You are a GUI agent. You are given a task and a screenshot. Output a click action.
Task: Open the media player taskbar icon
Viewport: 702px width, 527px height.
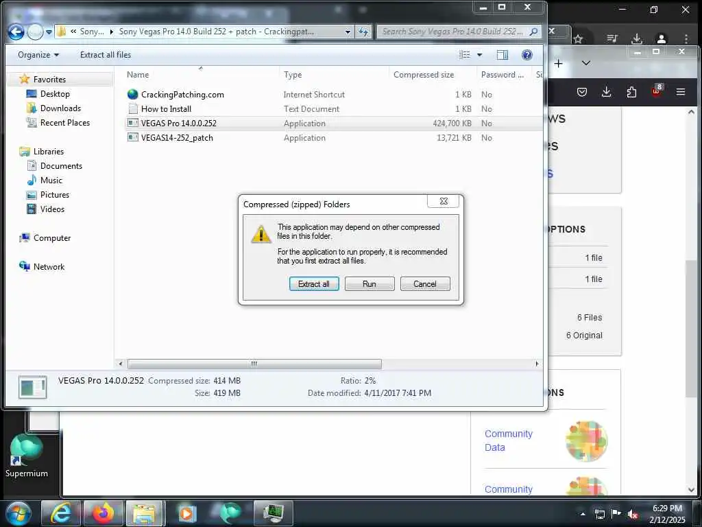point(187,513)
